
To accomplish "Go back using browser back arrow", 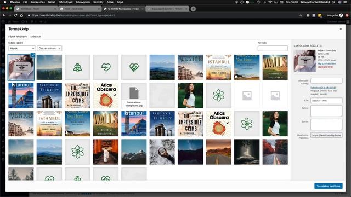I will click(4, 15).
